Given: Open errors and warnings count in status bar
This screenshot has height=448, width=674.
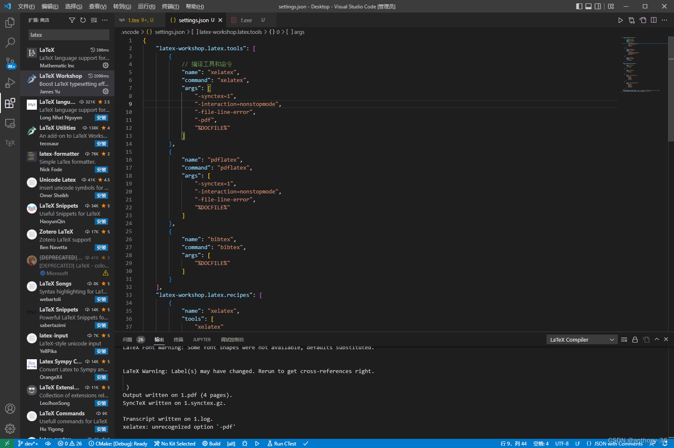Looking at the screenshot, I should click(70, 443).
